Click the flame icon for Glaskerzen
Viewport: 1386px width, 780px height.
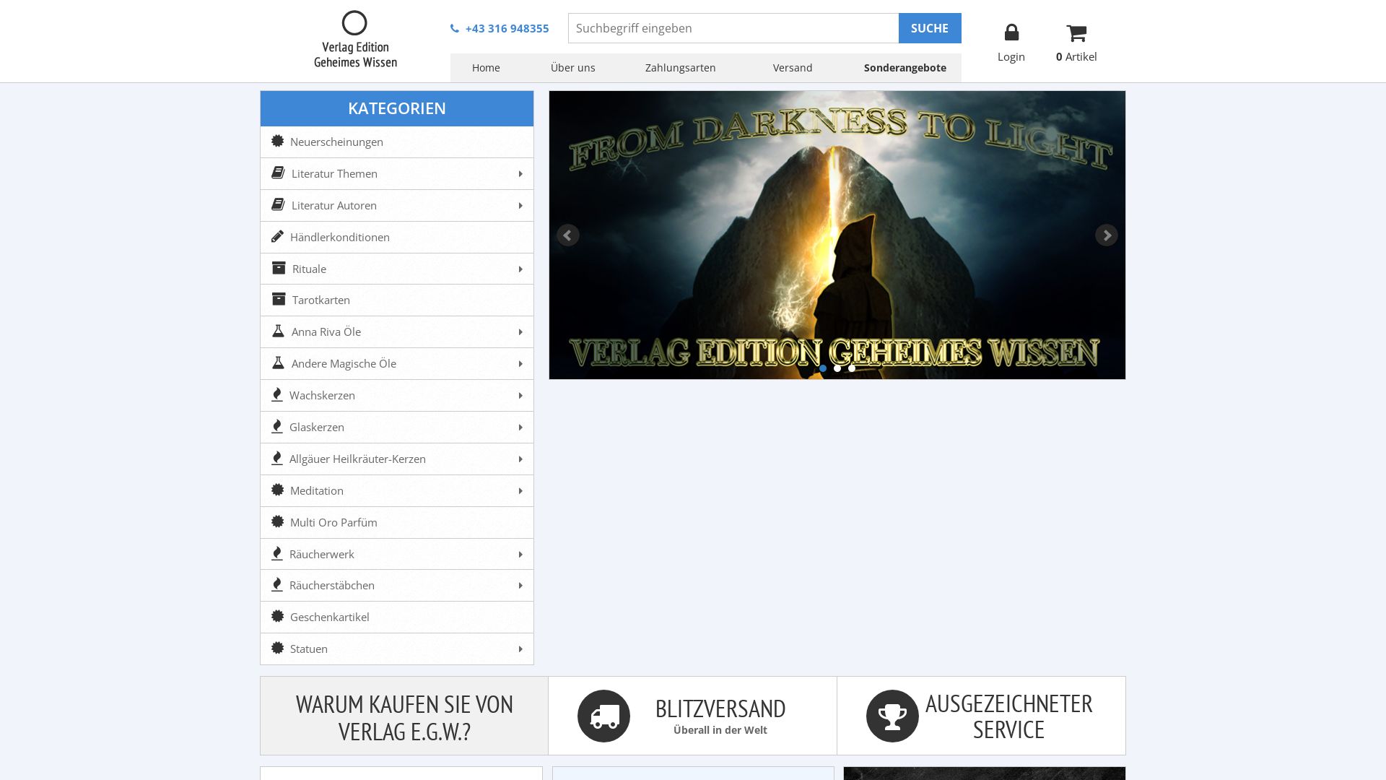[277, 426]
